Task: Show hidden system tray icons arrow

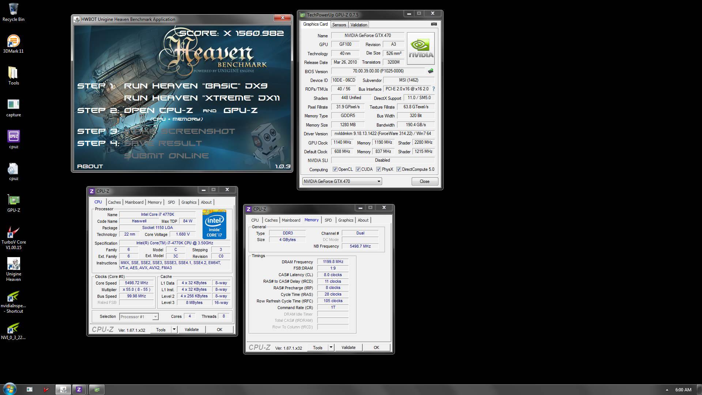Action: [x=667, y=390]
